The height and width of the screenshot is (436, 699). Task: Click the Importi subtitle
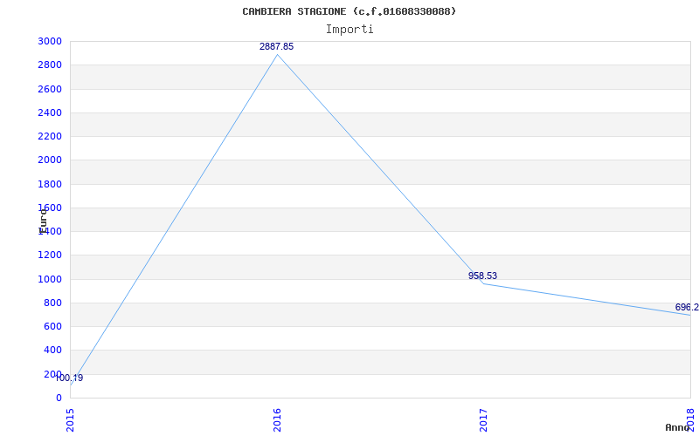tap(349, 30)
